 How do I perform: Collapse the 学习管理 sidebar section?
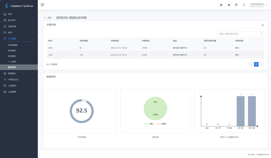[19, 39]
